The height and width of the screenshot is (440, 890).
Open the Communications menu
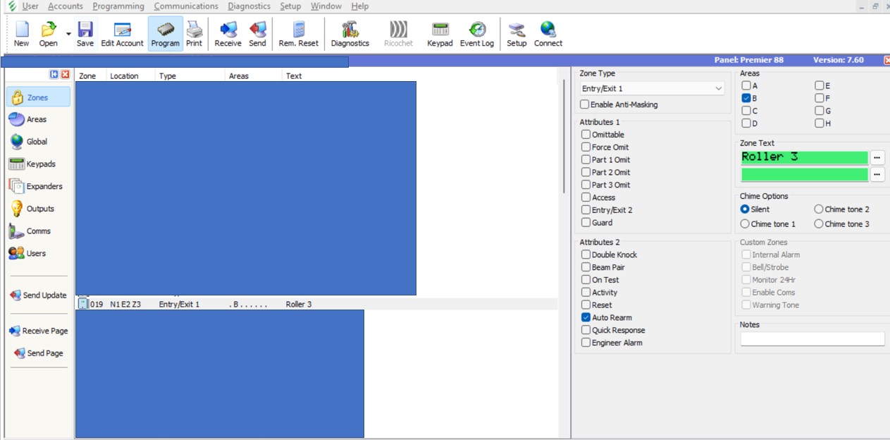(186, 6)
